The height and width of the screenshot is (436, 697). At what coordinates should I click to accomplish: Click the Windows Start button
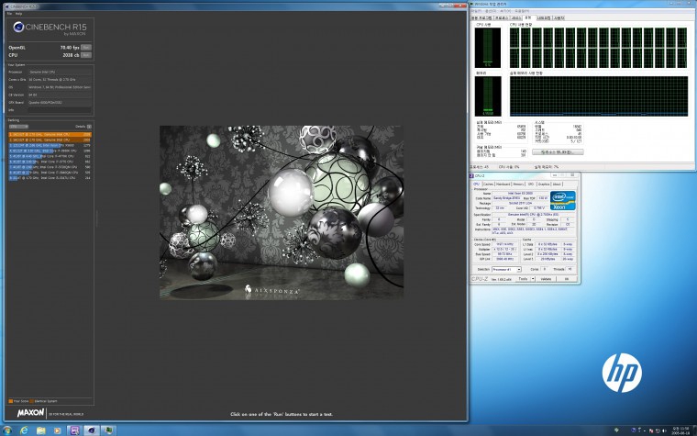tap(6, 430)
